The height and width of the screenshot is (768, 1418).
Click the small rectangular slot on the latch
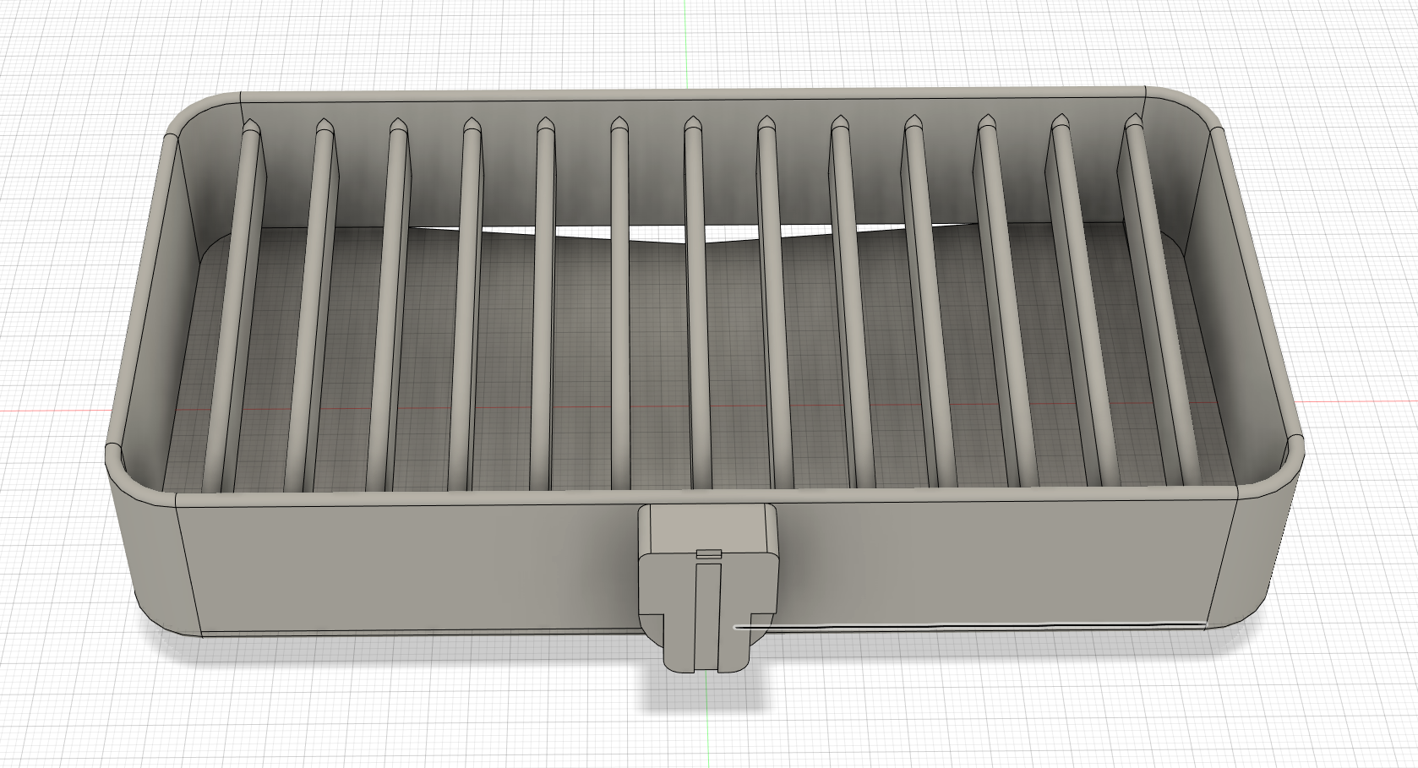pos(709,554)
